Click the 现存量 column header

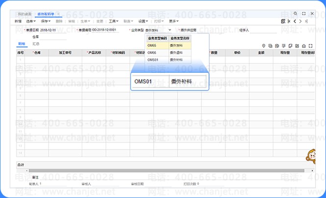point(285,53)
